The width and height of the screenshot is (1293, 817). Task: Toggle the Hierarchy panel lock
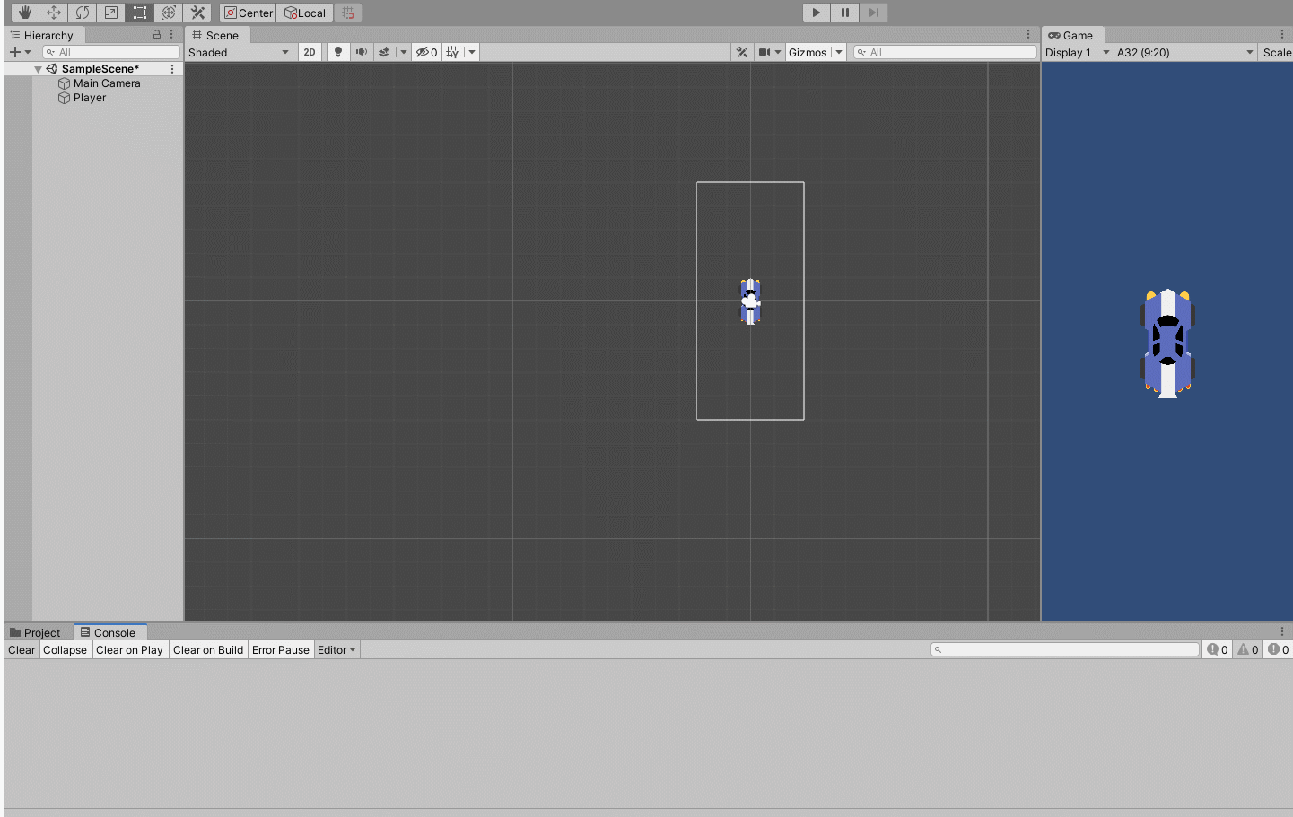tap(157, 35)
